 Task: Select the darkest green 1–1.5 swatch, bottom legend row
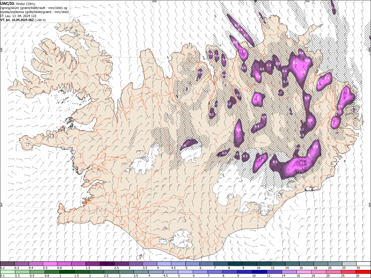point(67,272)
